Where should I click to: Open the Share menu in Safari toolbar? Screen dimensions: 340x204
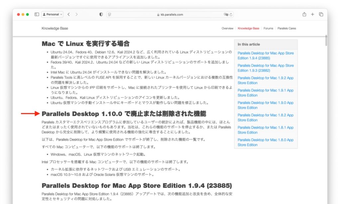(x=304, y=14)
